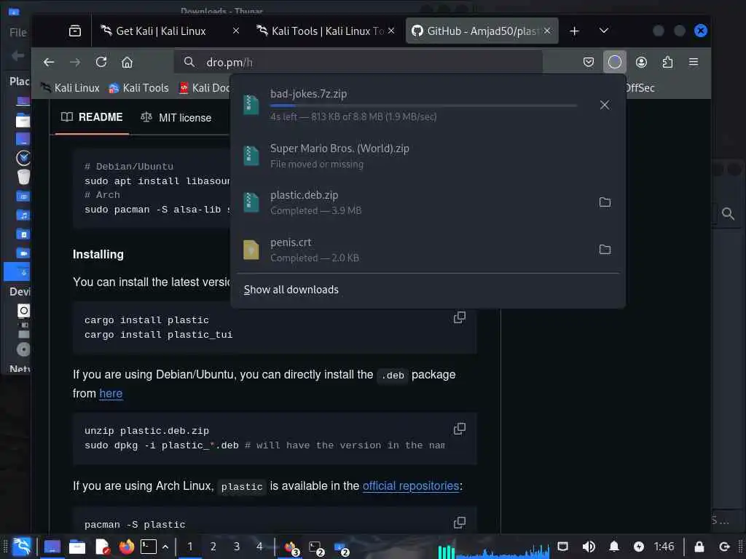Select the GitHub Amjad50/plastic tab

click(x=482, y=31)
